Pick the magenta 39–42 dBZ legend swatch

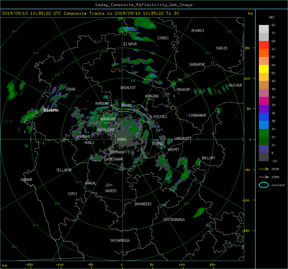tap(264, 101)
